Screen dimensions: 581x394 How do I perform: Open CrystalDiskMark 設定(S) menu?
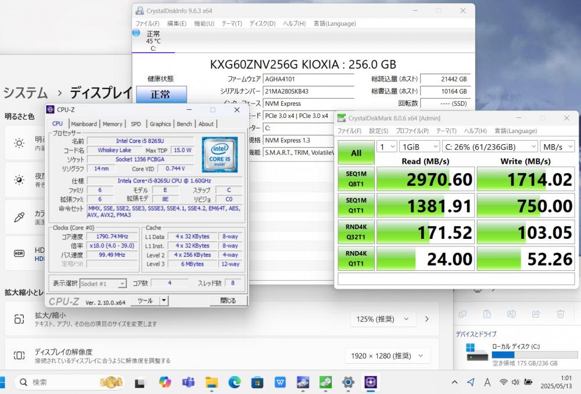pyautogui.click(x=378, y=131)
